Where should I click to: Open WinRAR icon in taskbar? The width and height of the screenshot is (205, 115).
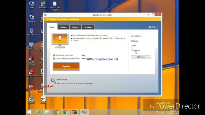[x=75, y=112]
